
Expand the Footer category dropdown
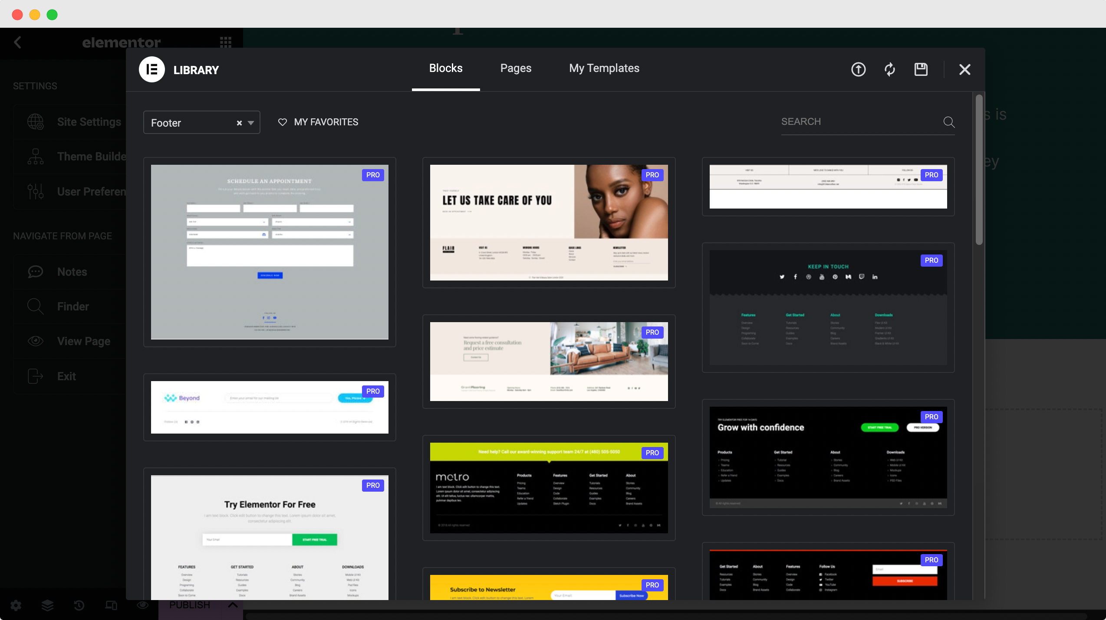[x=251, y=123]
